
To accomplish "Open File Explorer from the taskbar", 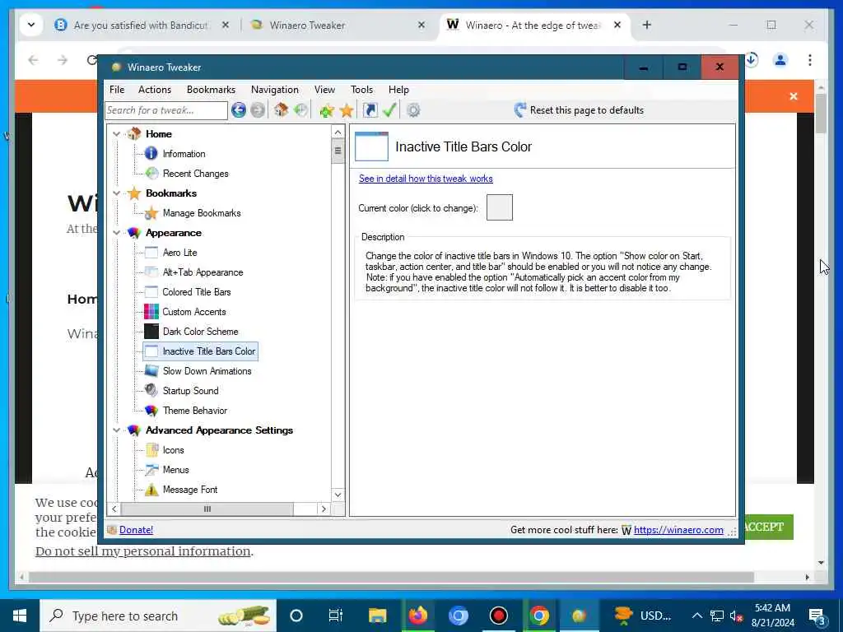I will click(377, 616).
